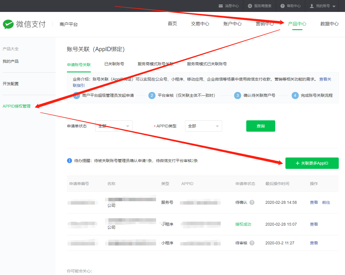
Task: Click the WeChat Pay logo
Action: [x=24, y=24]
